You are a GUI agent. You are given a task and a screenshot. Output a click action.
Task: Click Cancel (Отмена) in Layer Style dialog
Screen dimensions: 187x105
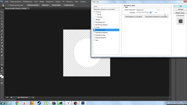(181, 9)
